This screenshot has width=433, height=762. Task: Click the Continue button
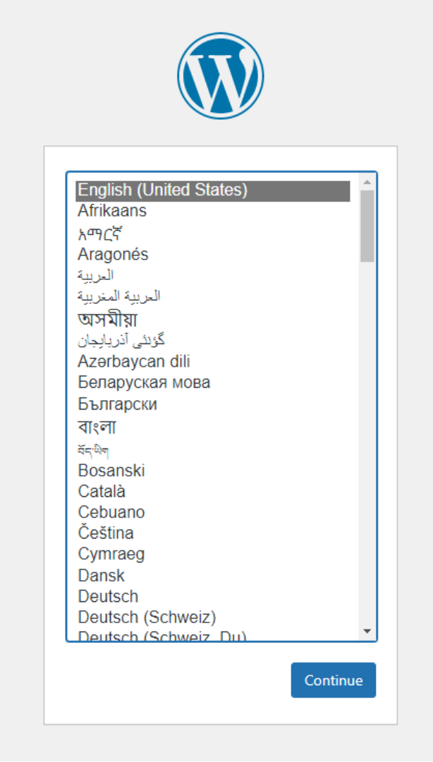pyautogui.click(x=333, y=680)
